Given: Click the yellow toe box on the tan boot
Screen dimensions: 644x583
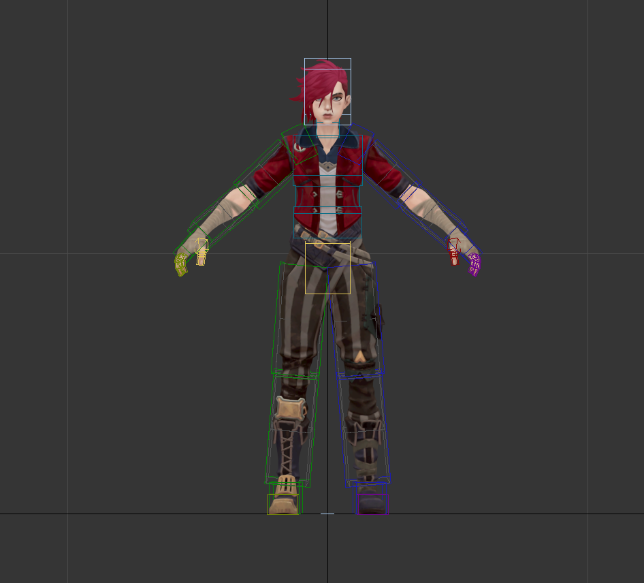Looking at the screenshot, I should [x=283, y=504].
